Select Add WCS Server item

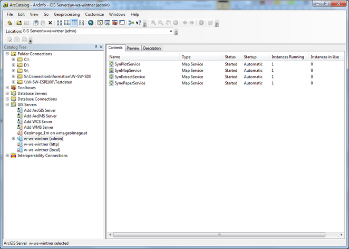38,122
